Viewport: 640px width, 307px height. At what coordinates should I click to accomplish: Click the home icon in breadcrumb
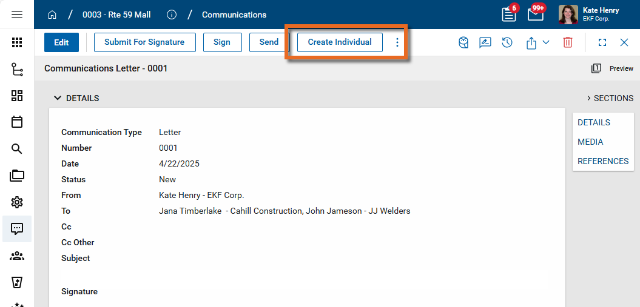(x=52, y=15)
